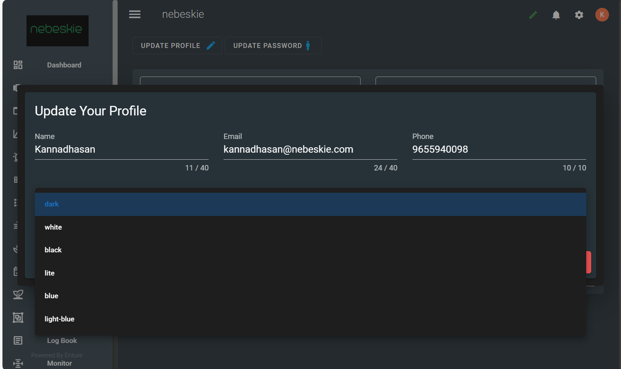Open the notifications bell
Image resolution: width=621 pixels, height=369 pixels.
pos(556,15)
